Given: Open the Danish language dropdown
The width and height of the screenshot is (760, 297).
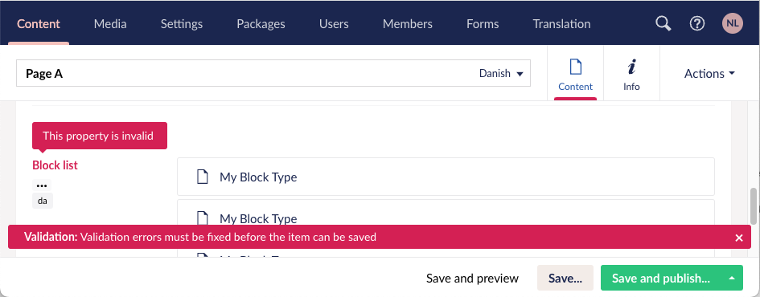Looking at the screenshot, I should click(x=501, y=74).
